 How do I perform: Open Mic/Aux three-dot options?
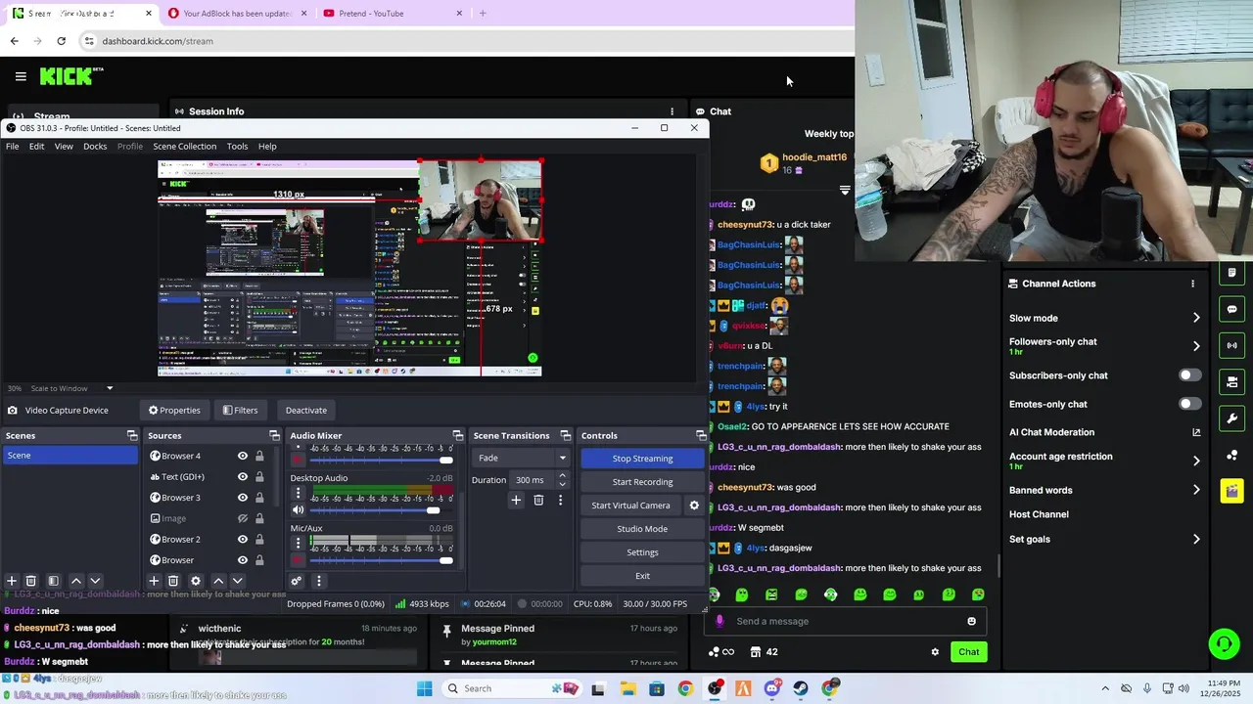299,543
